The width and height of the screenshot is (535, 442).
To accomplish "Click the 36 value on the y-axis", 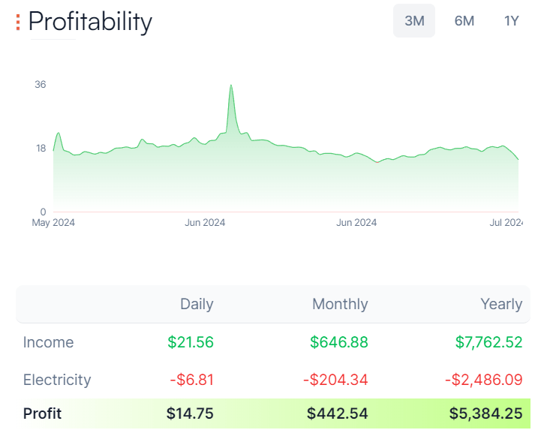I will tap(41, 84).
